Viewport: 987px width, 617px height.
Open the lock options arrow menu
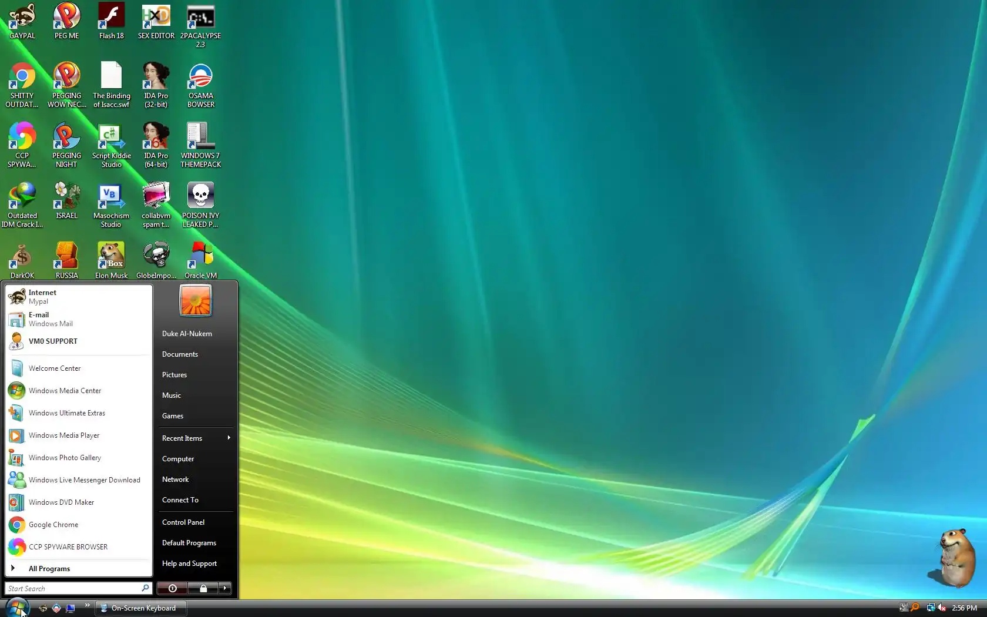pyautogui.click(x=225, y=588)
